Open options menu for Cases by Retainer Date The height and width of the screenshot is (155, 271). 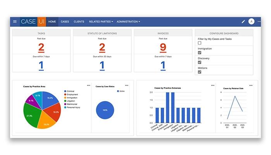251,85
